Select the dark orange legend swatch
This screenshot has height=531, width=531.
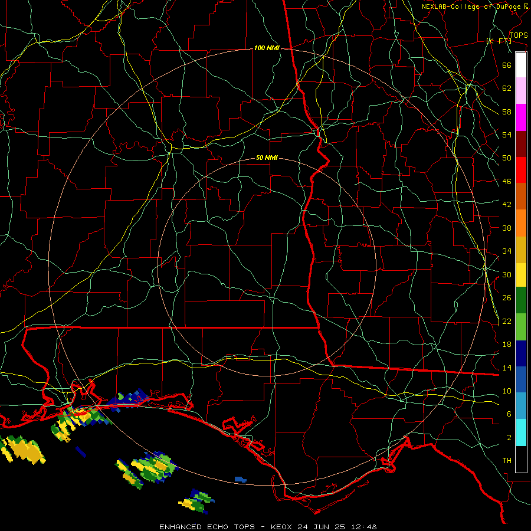pos(521,196)
